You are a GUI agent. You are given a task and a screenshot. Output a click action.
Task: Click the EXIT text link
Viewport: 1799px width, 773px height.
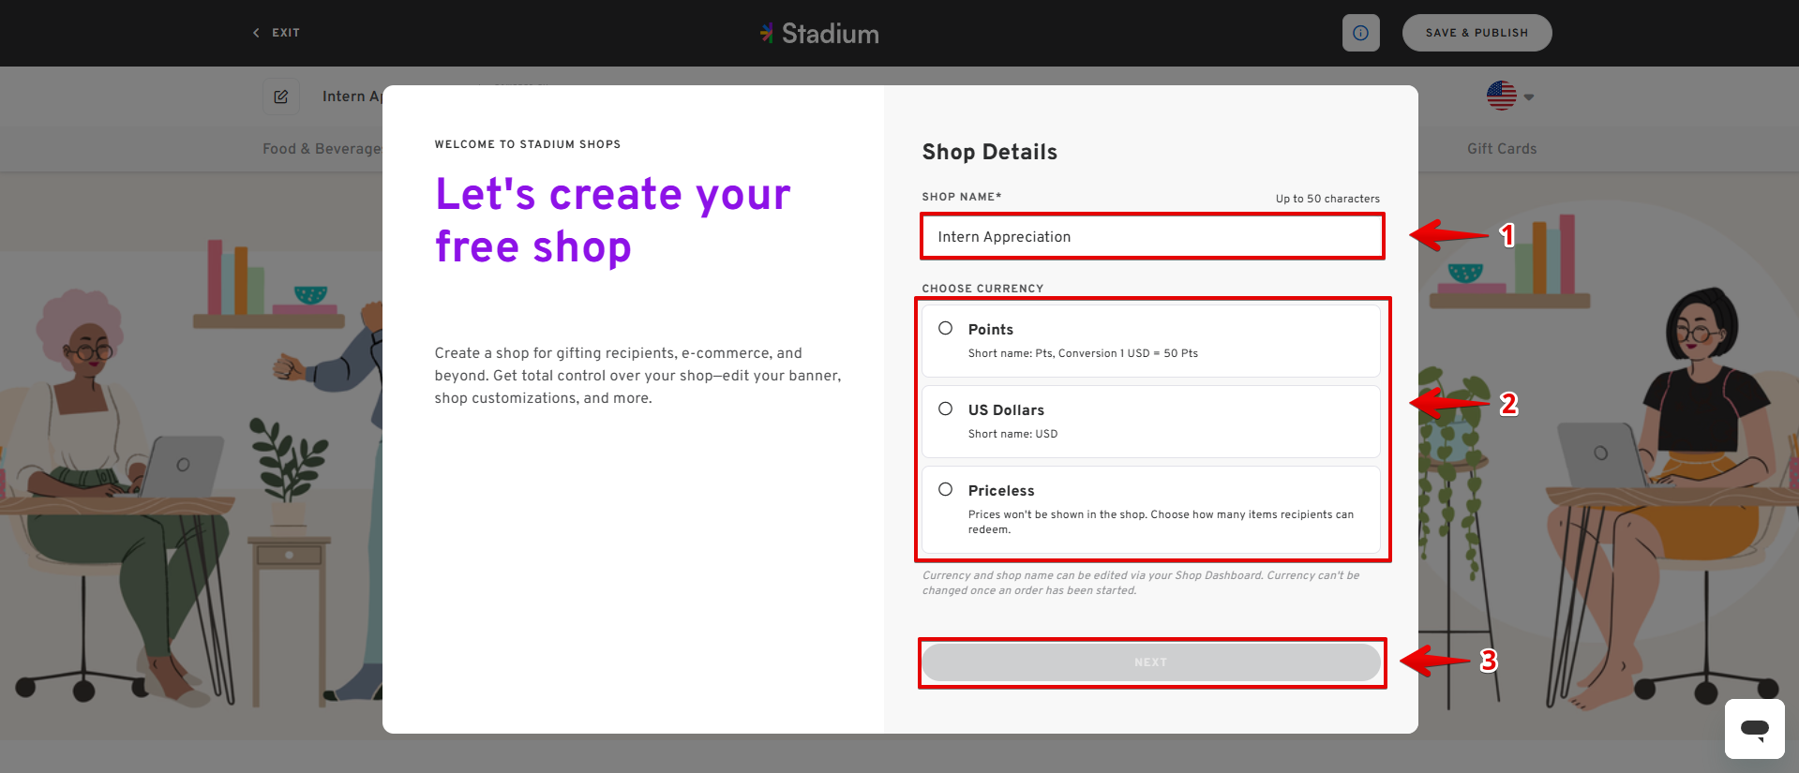[x=286, y=33]
